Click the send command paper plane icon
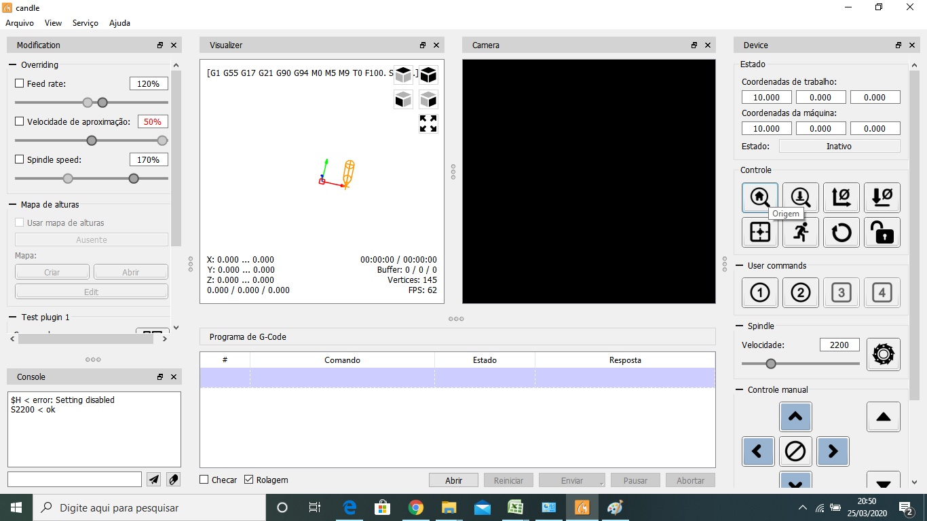This screenshot has width=927, height=521. point(154,480)
